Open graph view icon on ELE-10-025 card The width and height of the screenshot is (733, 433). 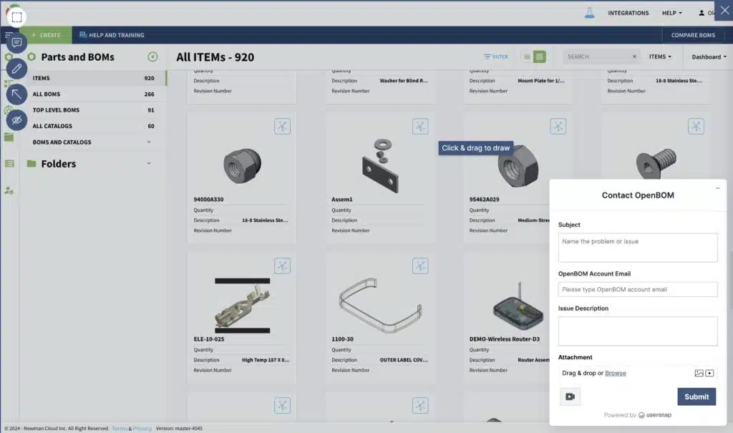pyautogui.click(x=282, y=266)
